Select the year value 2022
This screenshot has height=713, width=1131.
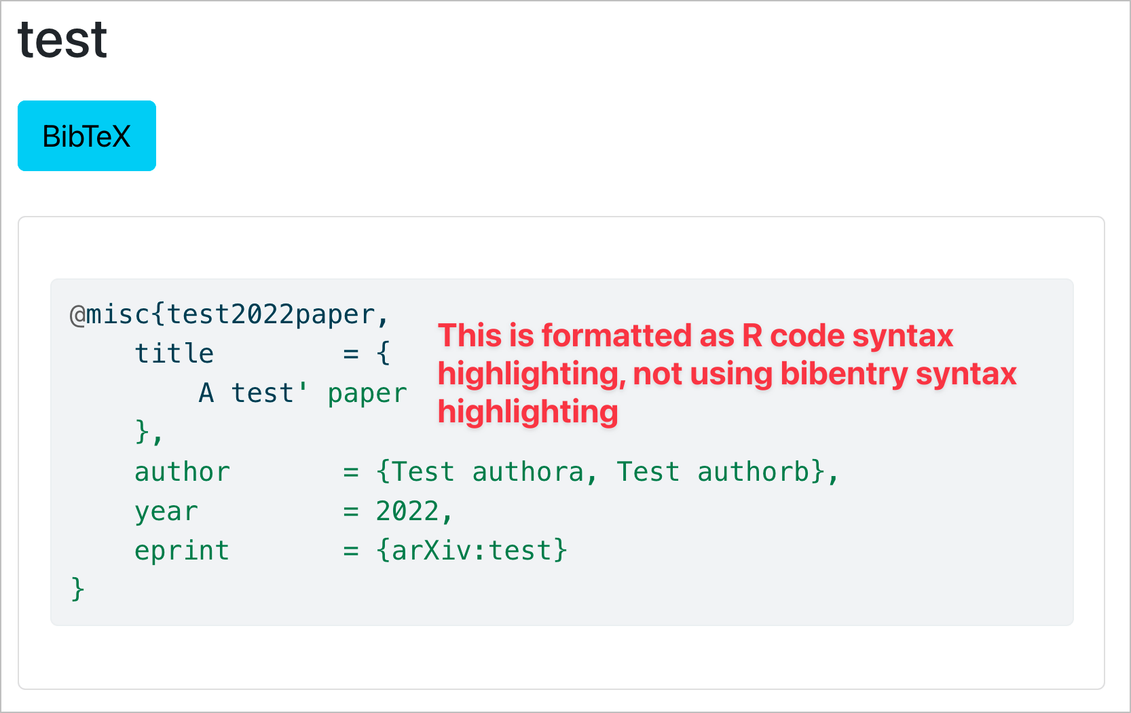[408, 511]
